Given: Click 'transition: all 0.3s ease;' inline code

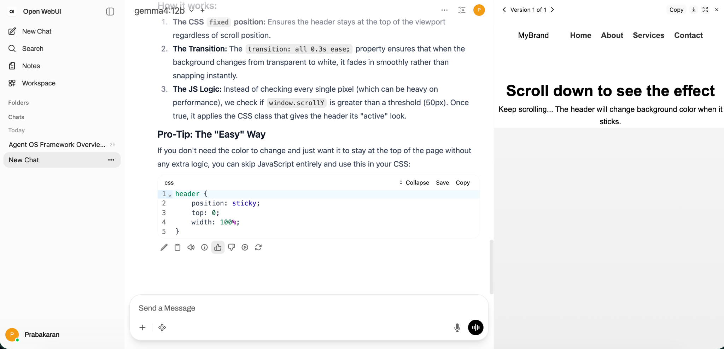Looking at the screenshot, I should (299, 49).
